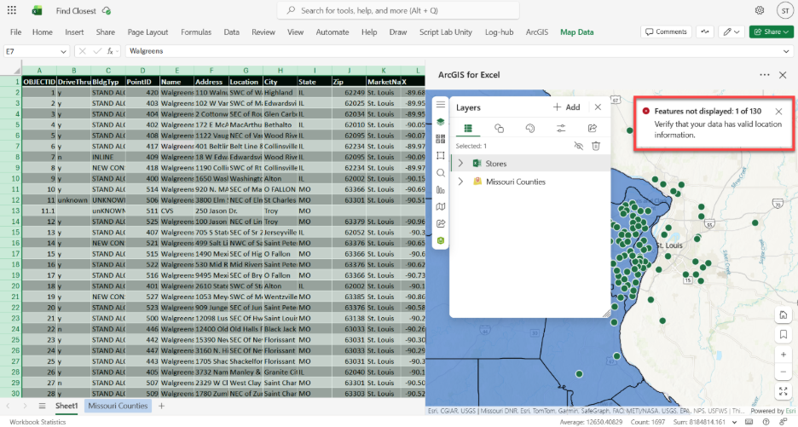Go to the map default extent home
Screen dimensions: 798x427
point(784,315)
